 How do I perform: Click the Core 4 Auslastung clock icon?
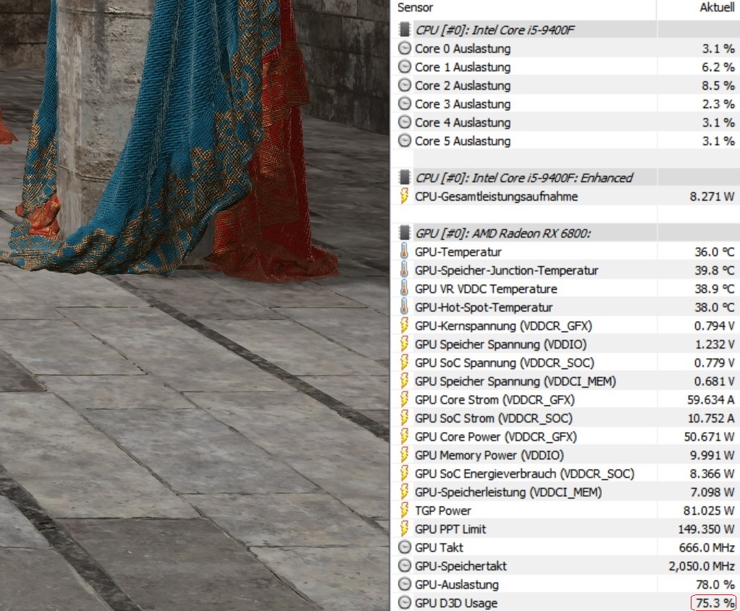[x=405, y=122]
